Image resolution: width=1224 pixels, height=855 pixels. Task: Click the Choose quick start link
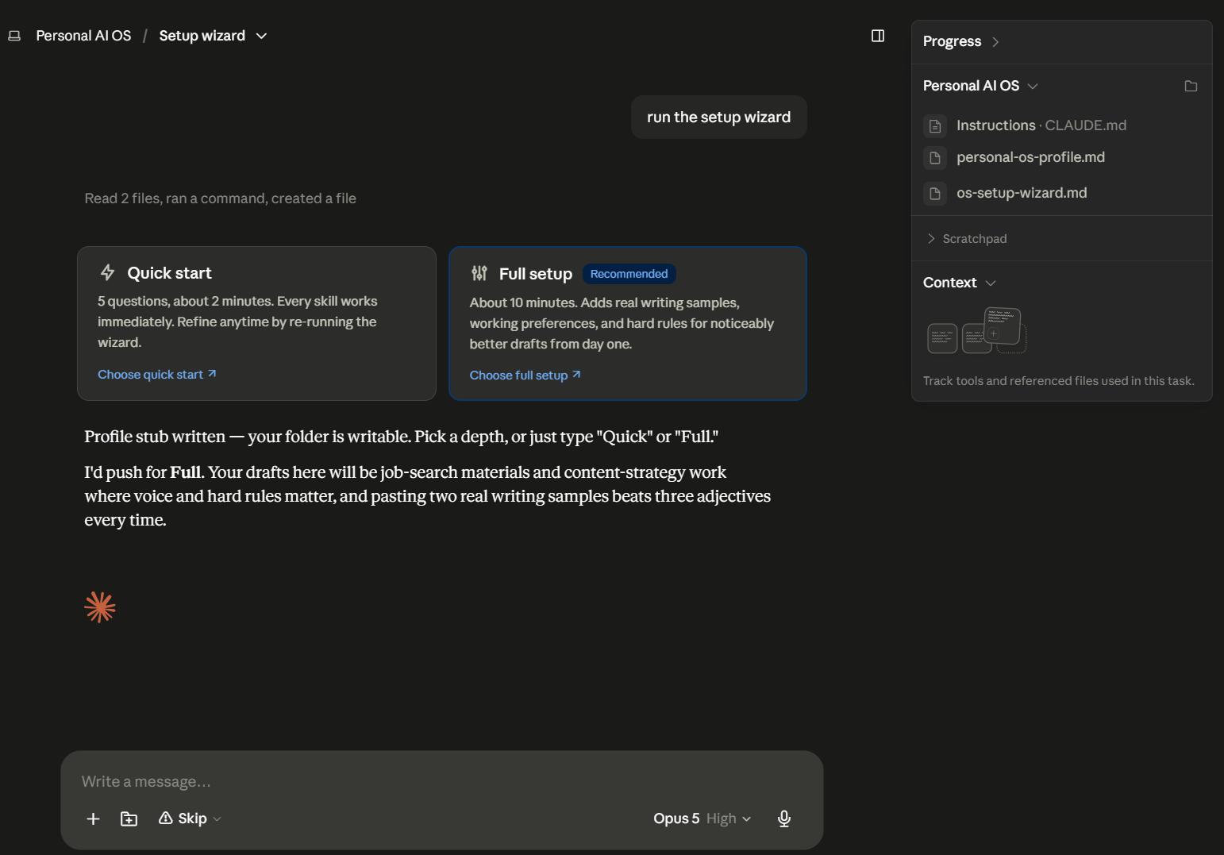[157, 375]
